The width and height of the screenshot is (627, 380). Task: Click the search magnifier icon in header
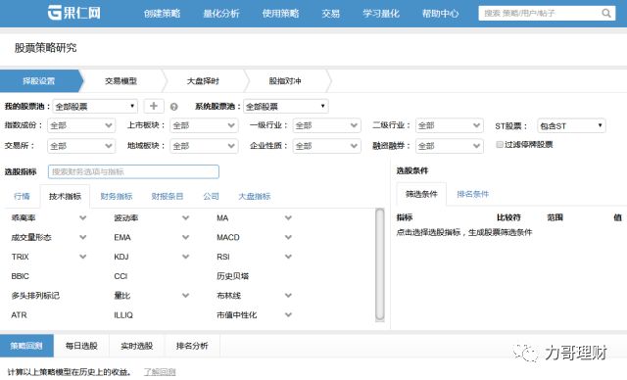click(x=606, y=13)
